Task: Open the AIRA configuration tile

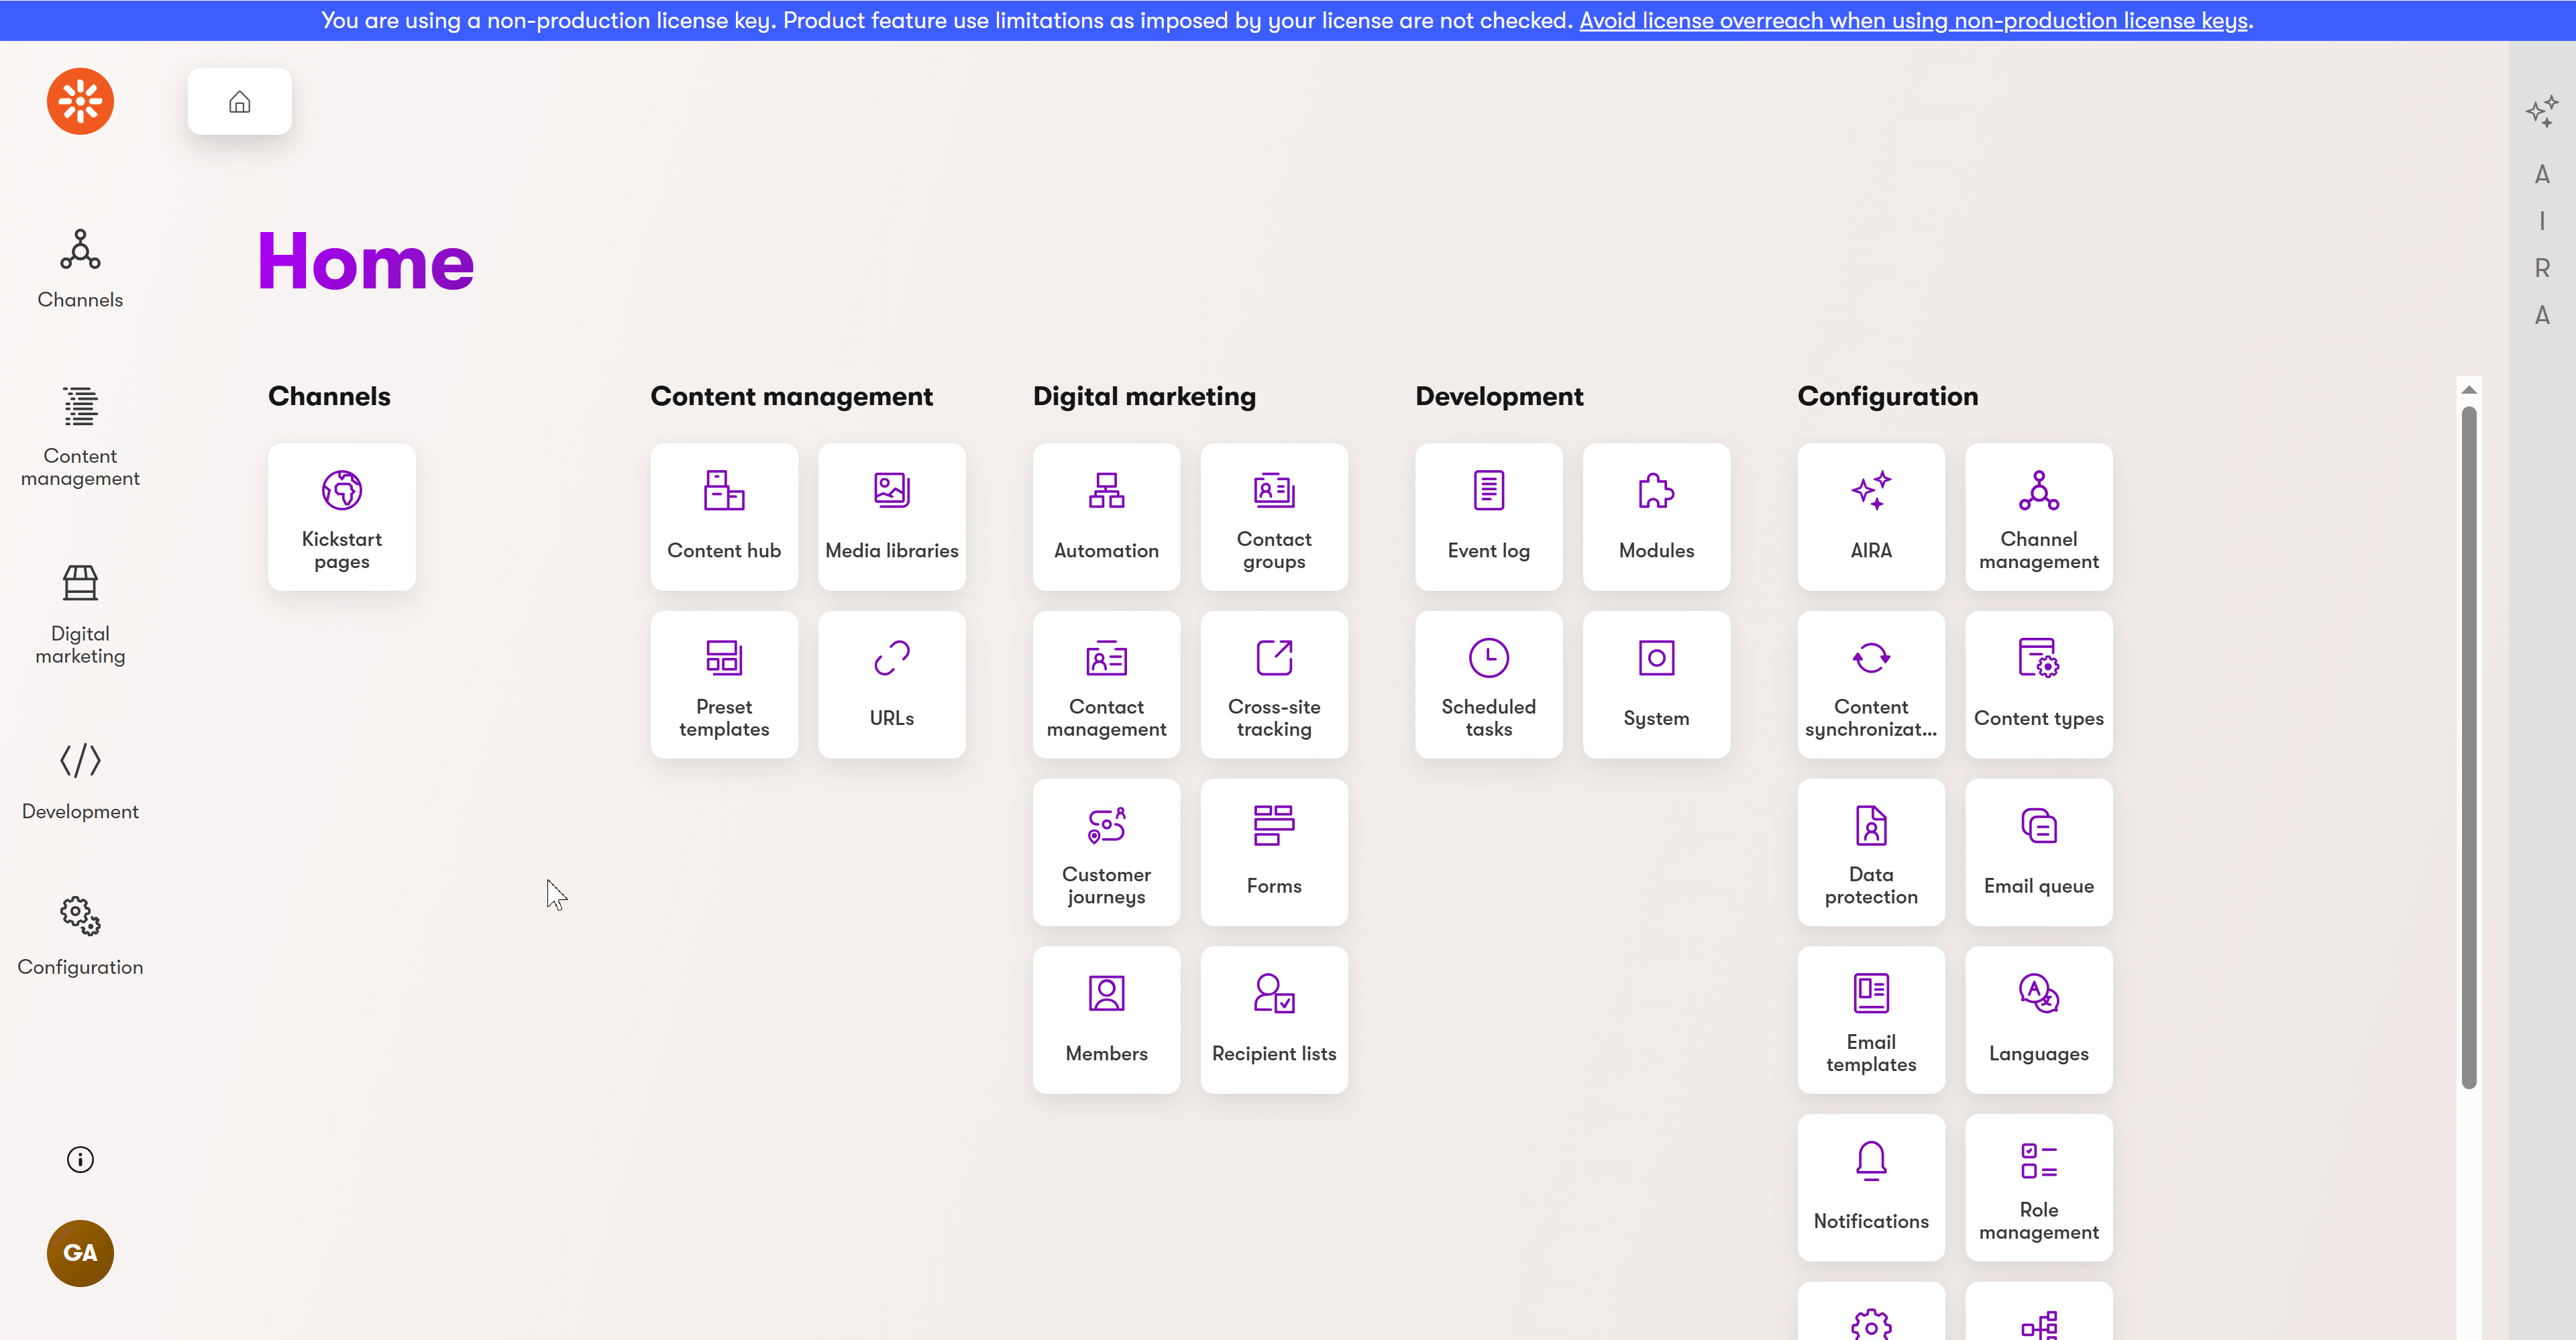Action: click(x=1871, y=516)
